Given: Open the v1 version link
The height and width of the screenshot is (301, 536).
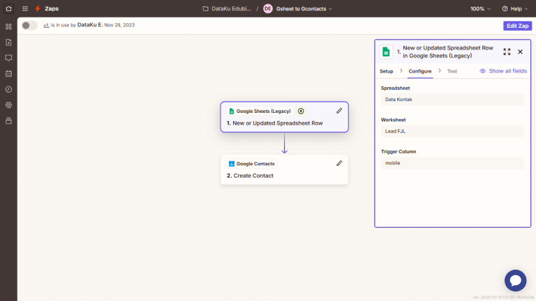Looking at the screenshot, I should click(x=46, y=25).
